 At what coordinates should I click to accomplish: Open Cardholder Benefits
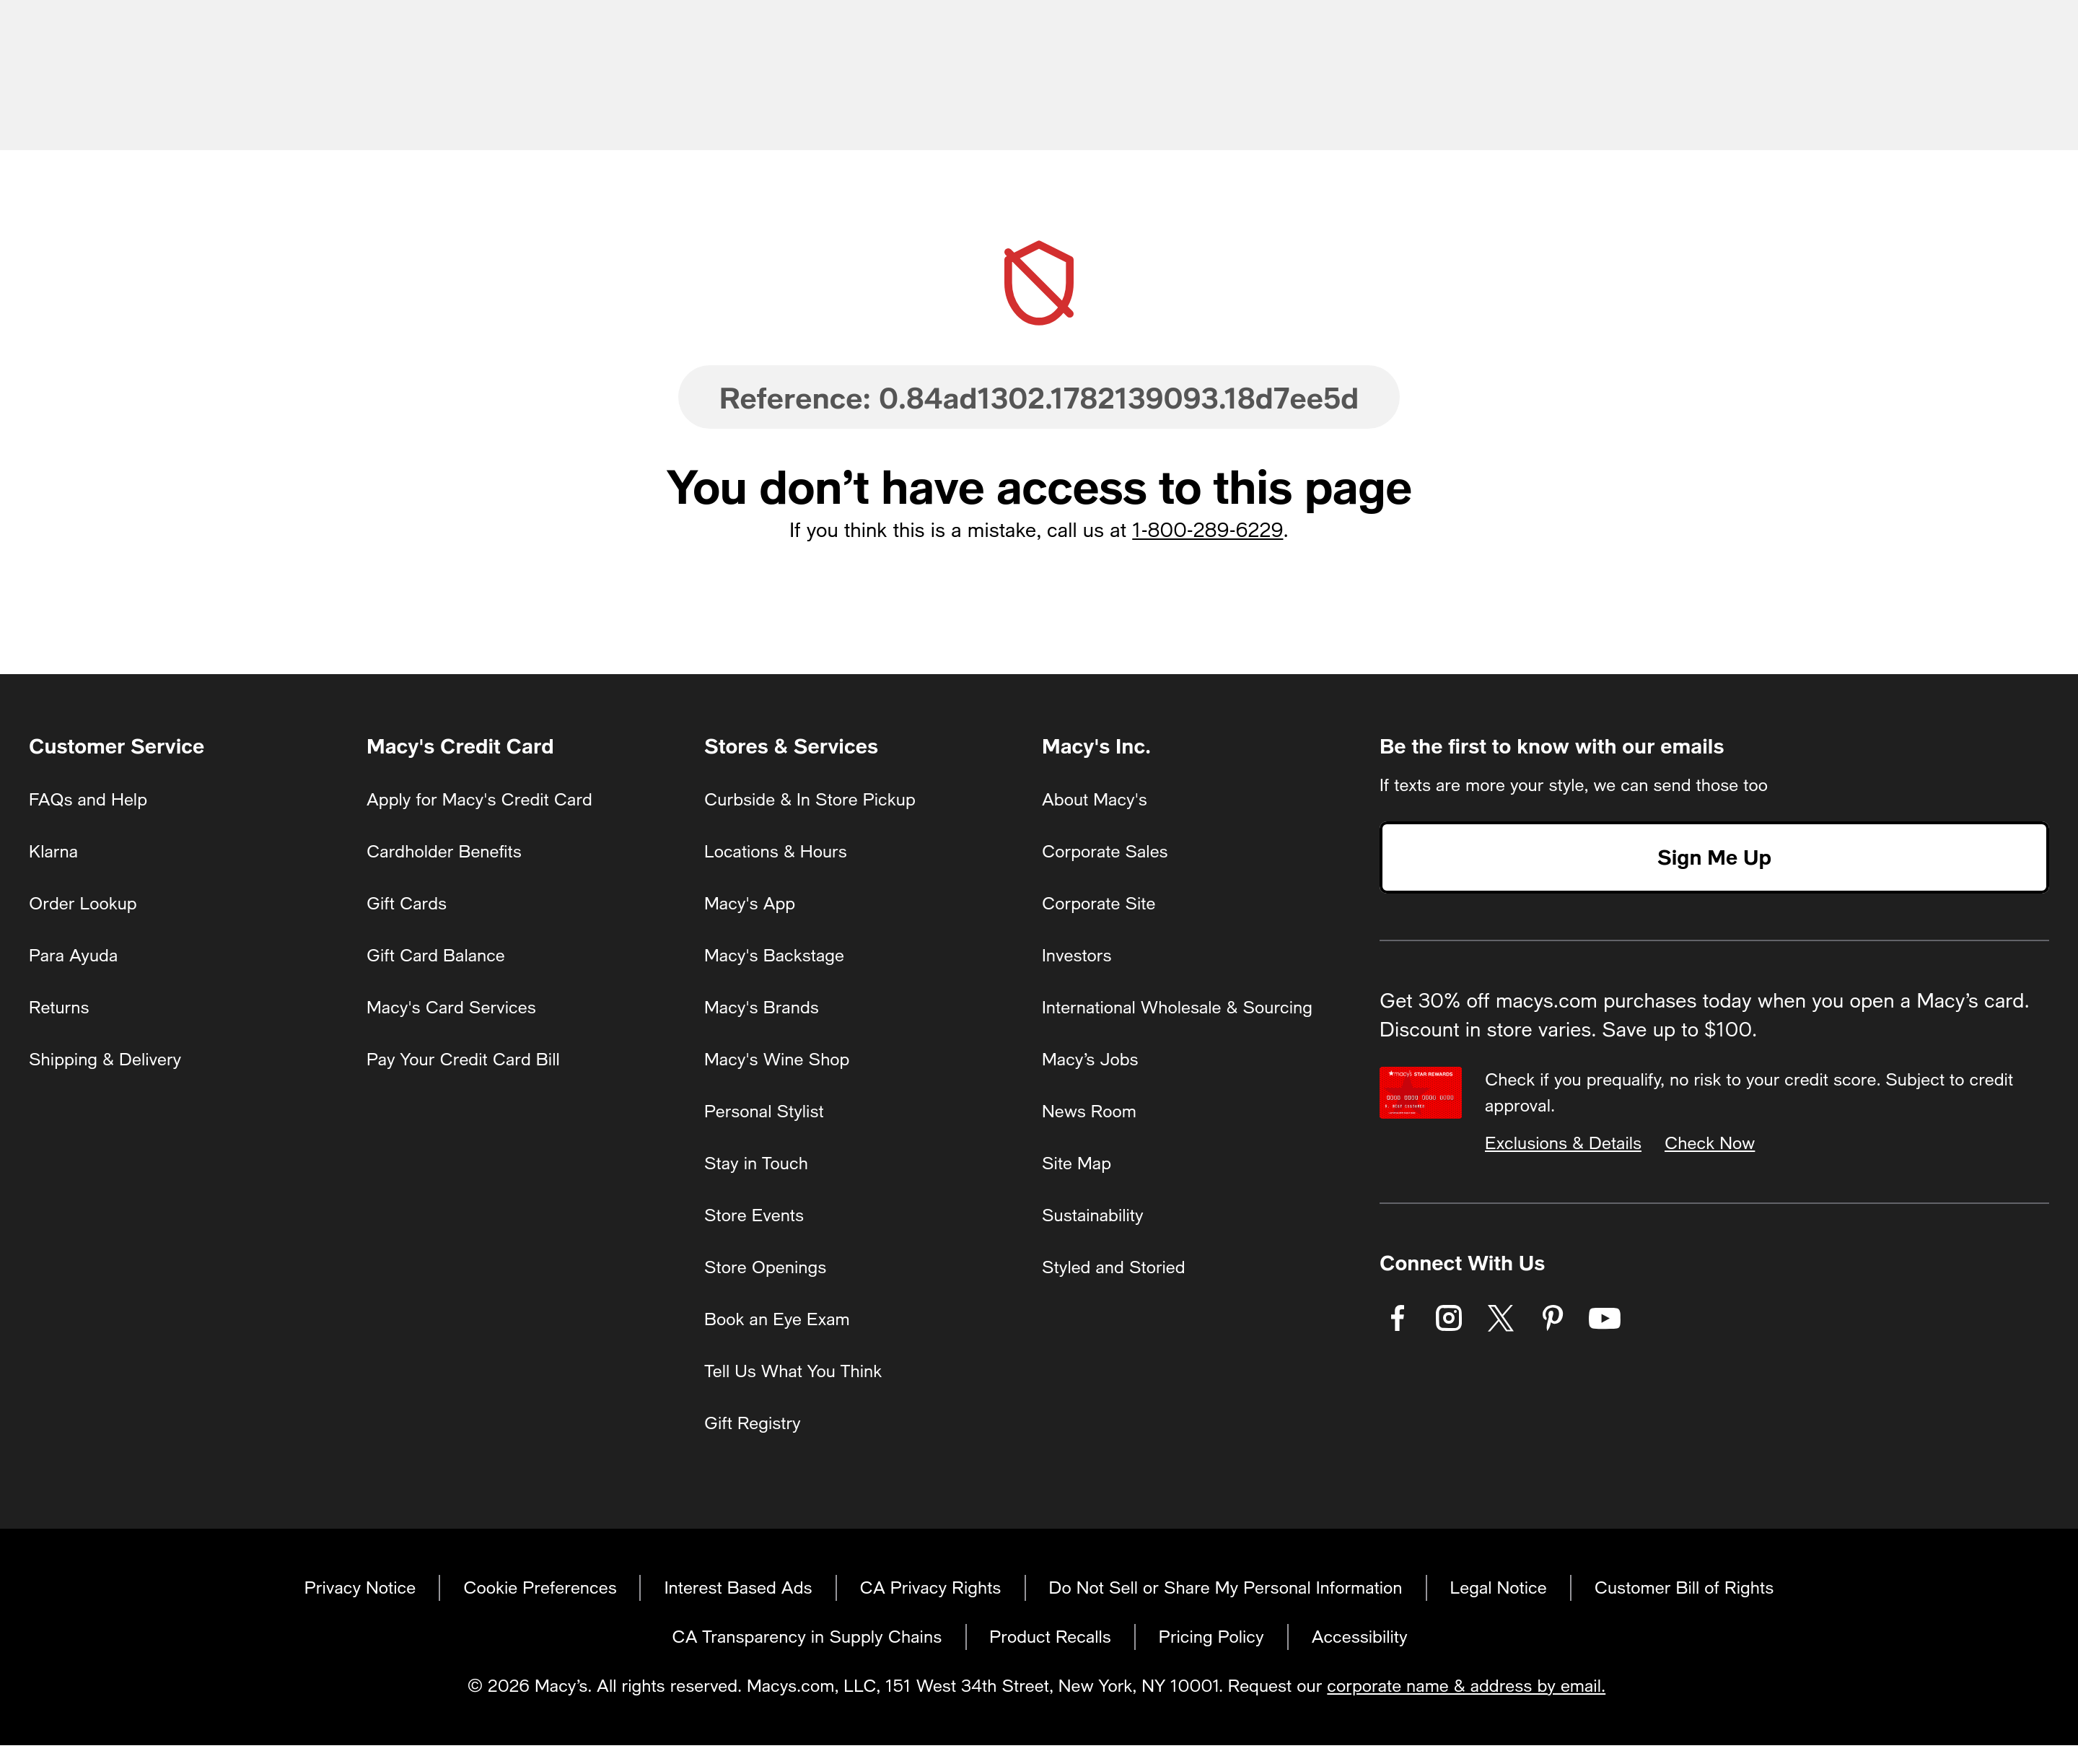point(444,851)
